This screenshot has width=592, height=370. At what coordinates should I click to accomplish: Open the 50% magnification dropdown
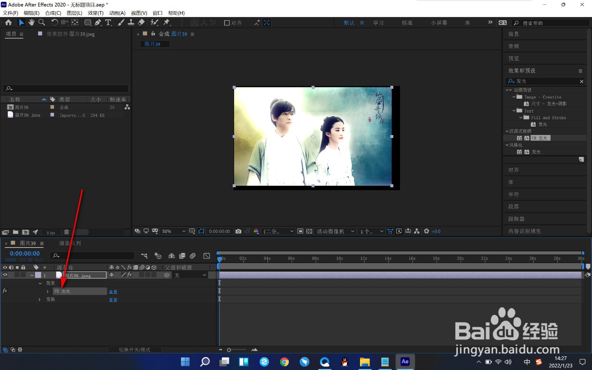[x=174, y=231]
